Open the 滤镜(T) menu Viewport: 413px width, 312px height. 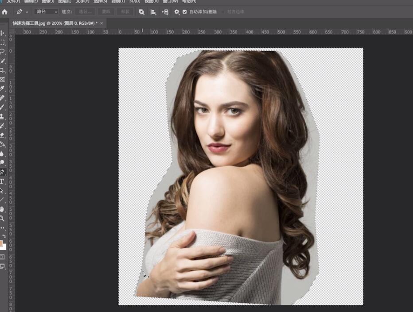tap(118, 1)
